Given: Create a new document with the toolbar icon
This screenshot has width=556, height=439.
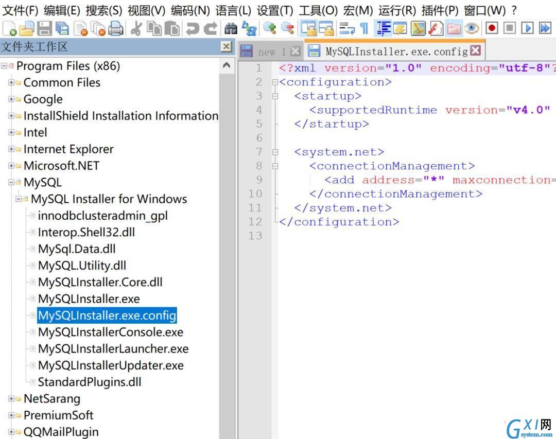Looking at the screenshot, I should click(x=9, y=28).
